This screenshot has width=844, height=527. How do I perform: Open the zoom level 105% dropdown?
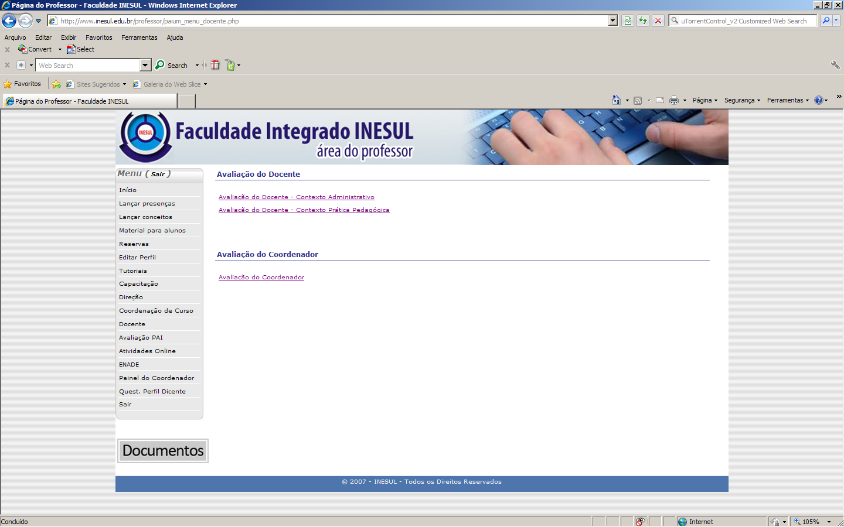coord(829,522)
